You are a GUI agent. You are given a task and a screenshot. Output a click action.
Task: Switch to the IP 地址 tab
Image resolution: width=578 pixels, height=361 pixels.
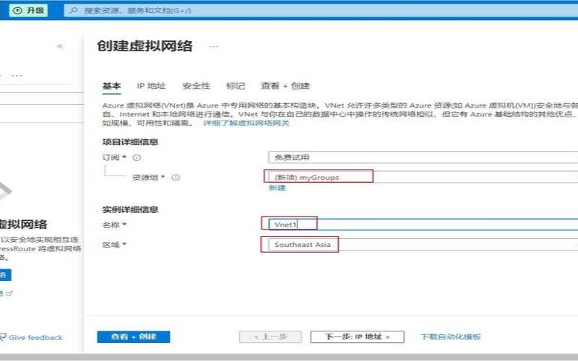tap(151, 86)
